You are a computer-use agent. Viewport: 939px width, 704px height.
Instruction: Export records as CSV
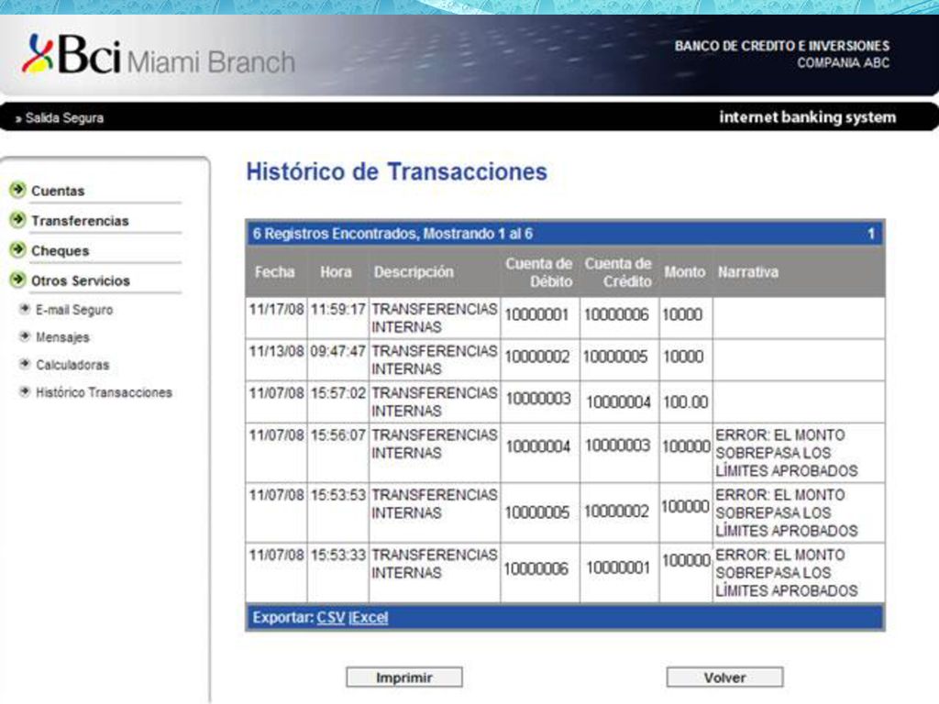click(331, 617)
